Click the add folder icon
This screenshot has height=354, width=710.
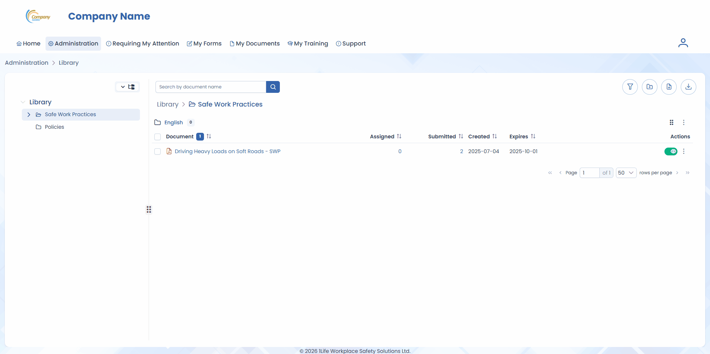tap(649, 87)
